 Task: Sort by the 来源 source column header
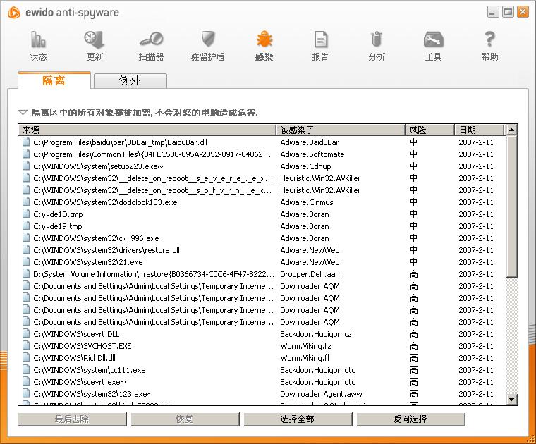click(x=147, y=130)
